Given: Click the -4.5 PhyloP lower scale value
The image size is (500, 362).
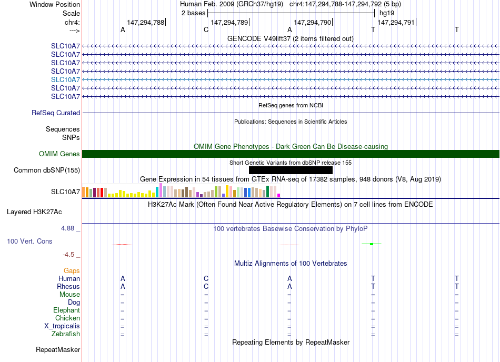Looking at the screenshot, I should coord(68,254).
